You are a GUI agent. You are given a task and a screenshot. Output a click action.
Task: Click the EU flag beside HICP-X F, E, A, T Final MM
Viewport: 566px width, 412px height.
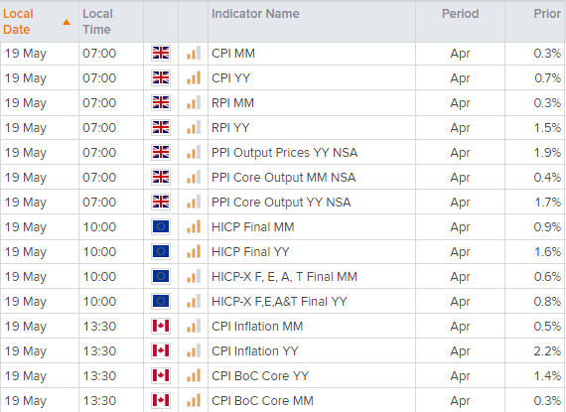pos(161,276)
